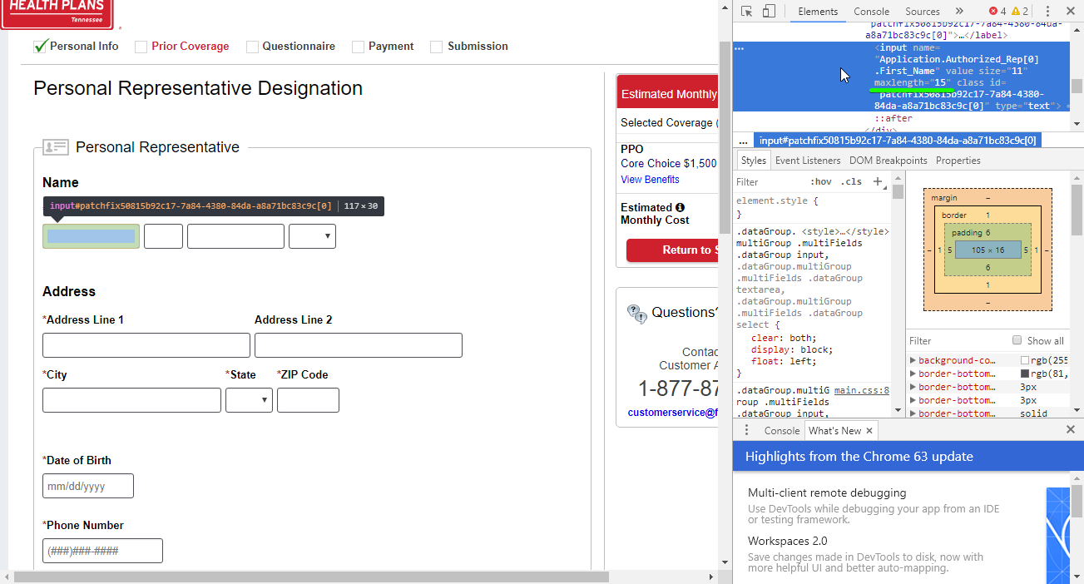The width and height of the screenshot is (1084, 584).
Task: Click the Questions help icon
Action: pyautogui.click(x=636, y=313)
